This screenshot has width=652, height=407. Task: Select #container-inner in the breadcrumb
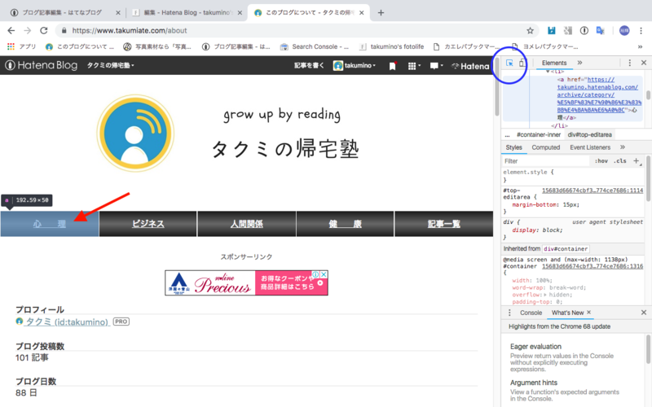click(x=539, y=134)
